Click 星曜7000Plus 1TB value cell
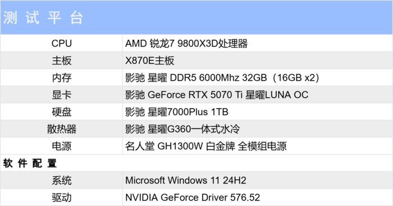This screenshot has height=206, width=393. [258, 112]
